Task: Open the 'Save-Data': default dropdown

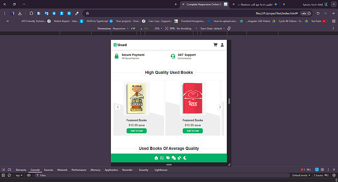Action: pyautogui.click(x=212, y=28)
